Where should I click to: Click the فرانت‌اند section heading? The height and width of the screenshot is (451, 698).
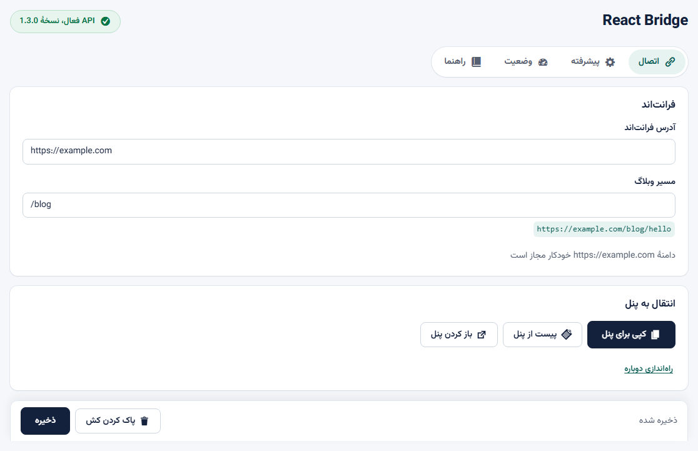(x=659, y=104)
